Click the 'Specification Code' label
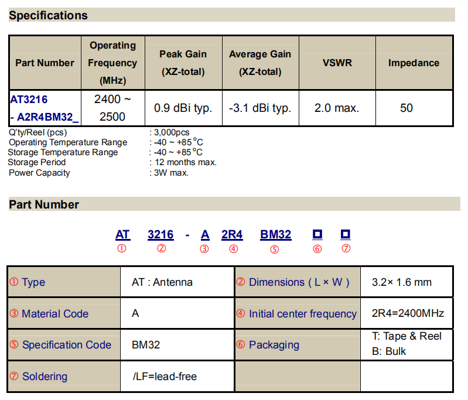 pyautogui.click(x=67, y=345)
